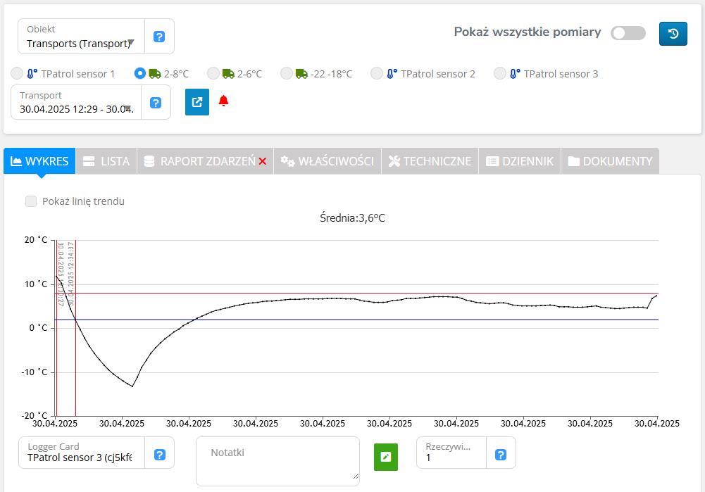Select the -22 -18°C truck radio option
Screen dimensions: 705x492
click(286, 73)
